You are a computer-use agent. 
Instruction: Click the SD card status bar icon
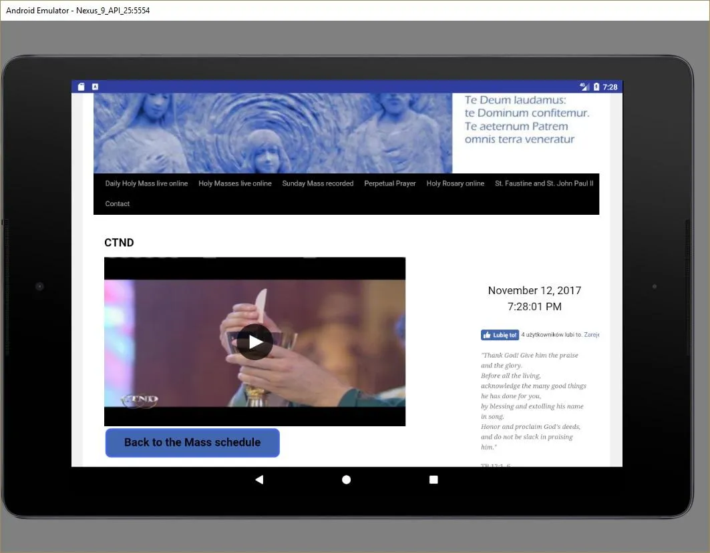click(x=81, y=87)
